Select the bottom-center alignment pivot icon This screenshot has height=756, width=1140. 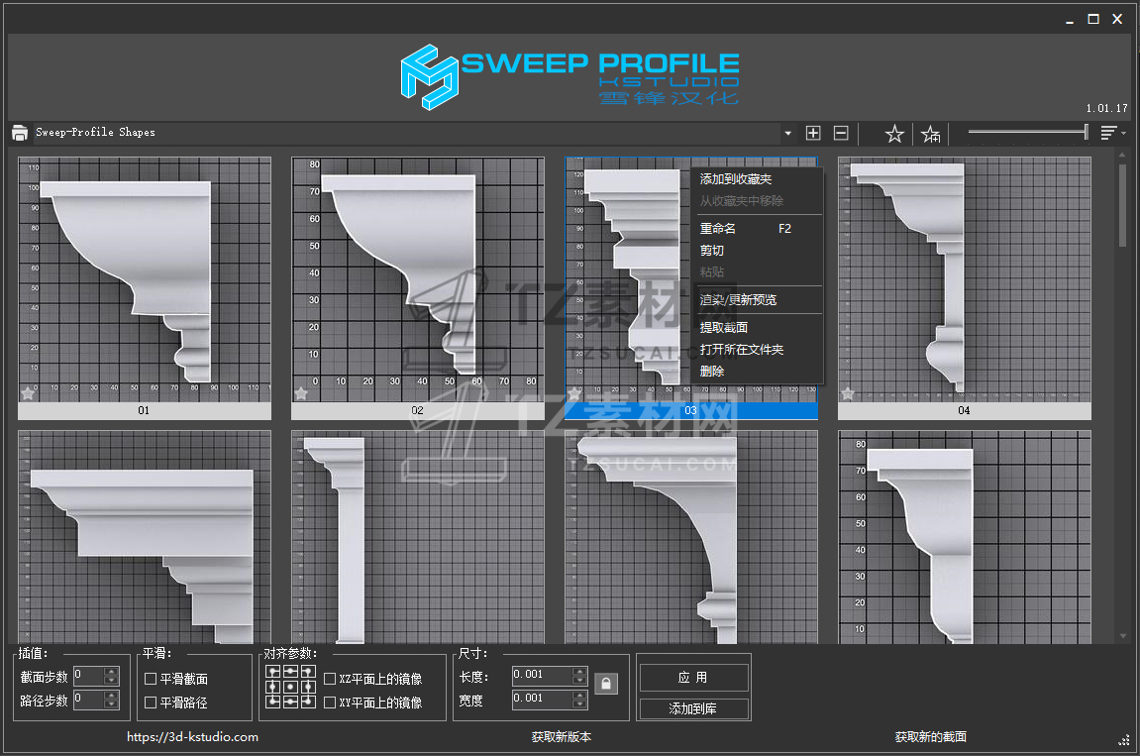pos(290,702)
